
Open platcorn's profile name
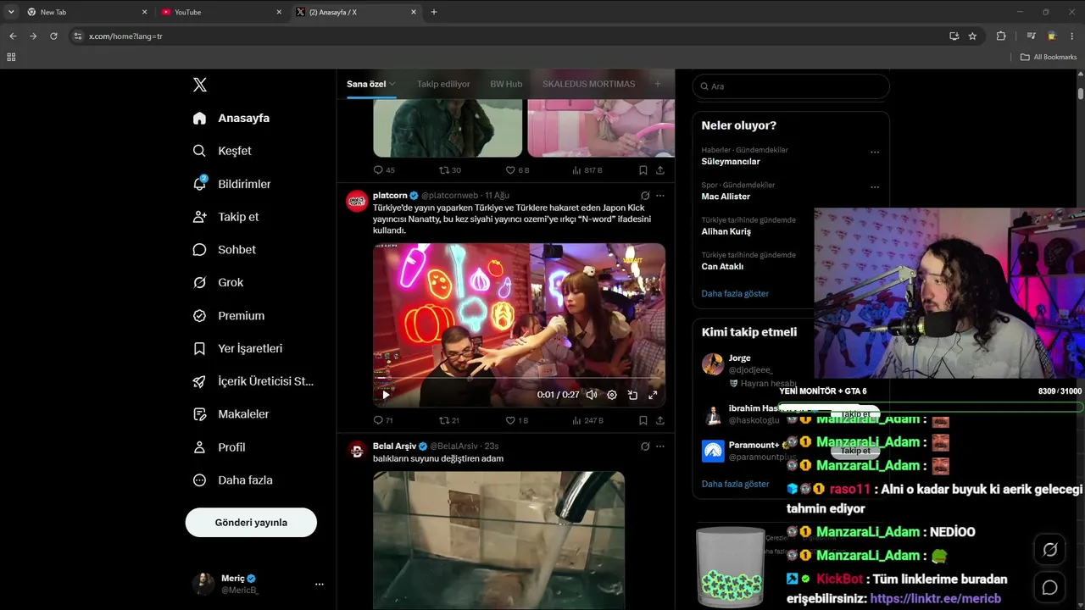(390, 196)
